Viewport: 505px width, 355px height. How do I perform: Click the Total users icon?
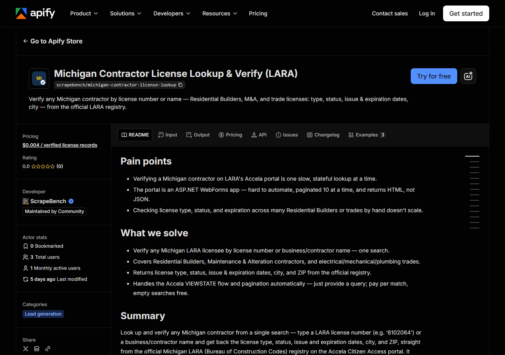pyautogui.click(x=26, y=257)
